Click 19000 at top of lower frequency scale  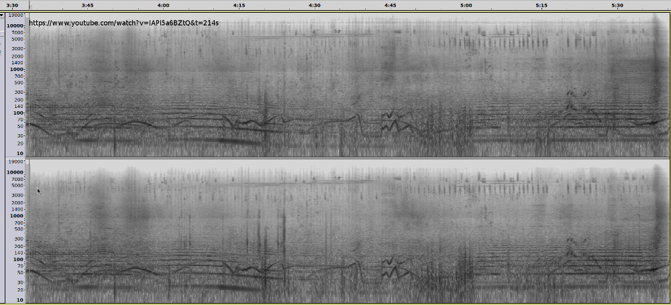click(16, 162)
